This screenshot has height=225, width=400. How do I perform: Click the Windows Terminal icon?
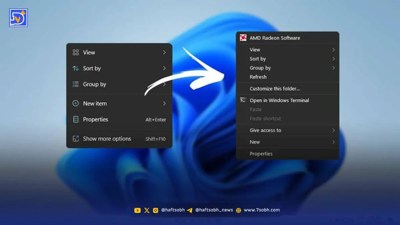[x=243, y=100]
